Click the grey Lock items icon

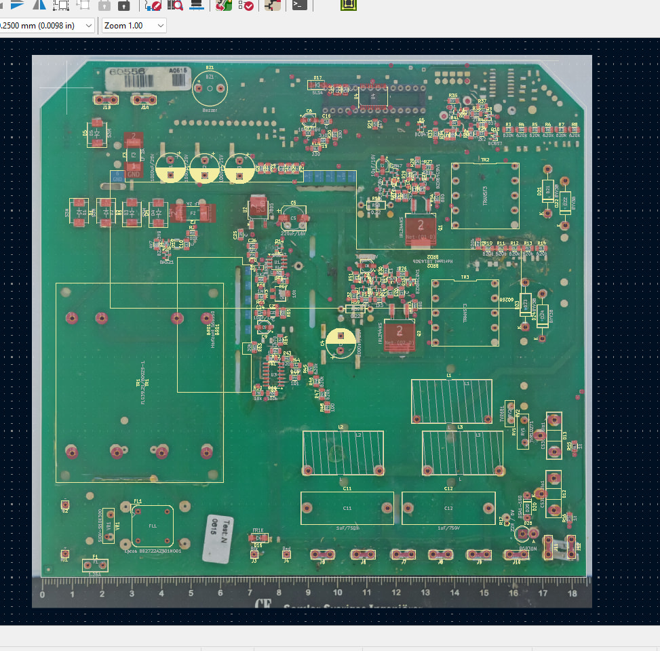coord(104,5)
